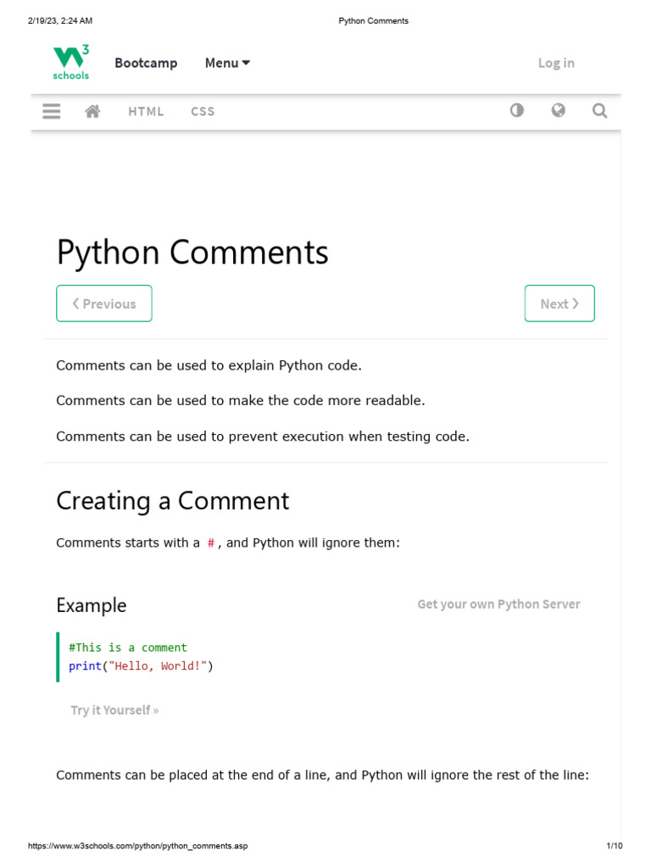Image resolution: width=651 pixels, height=868 pixels.
Task: Click the print Hello World code line
Action: (x=141, y=666)
